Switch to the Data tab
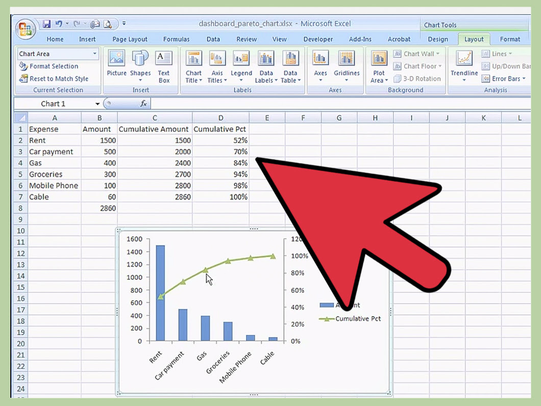The width and height of the screenshot is (541, 406). point(213,39)
